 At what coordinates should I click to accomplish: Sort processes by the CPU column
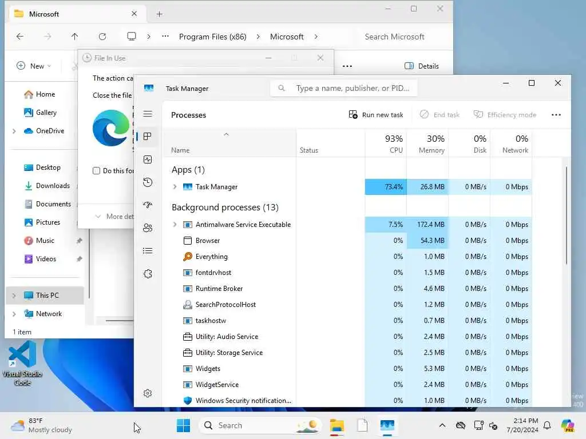(x=386, y=143)
